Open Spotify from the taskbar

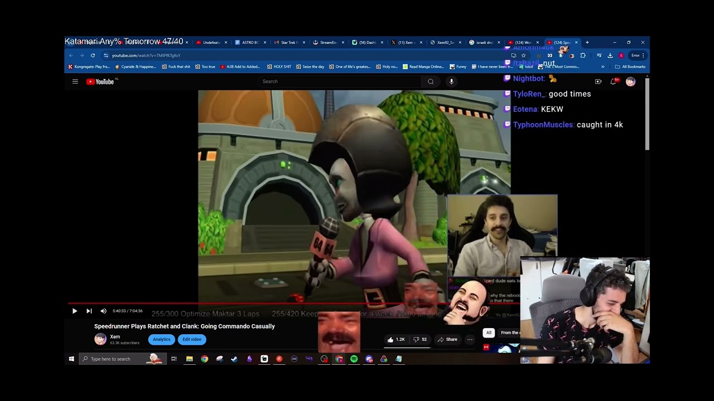354,359
